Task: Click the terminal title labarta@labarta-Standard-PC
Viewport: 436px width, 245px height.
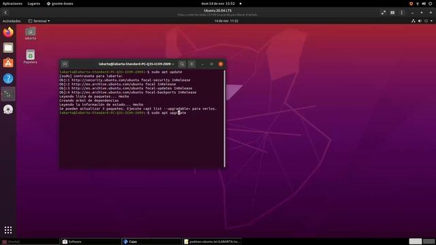Action: [136, 64]
